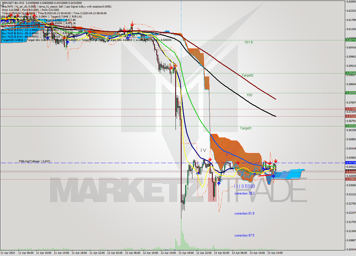Image resolution: width=356 pixels, height=256 pixels.
Task: Click the red 0.5425 price tag
Action: click(x=350, y=172)
